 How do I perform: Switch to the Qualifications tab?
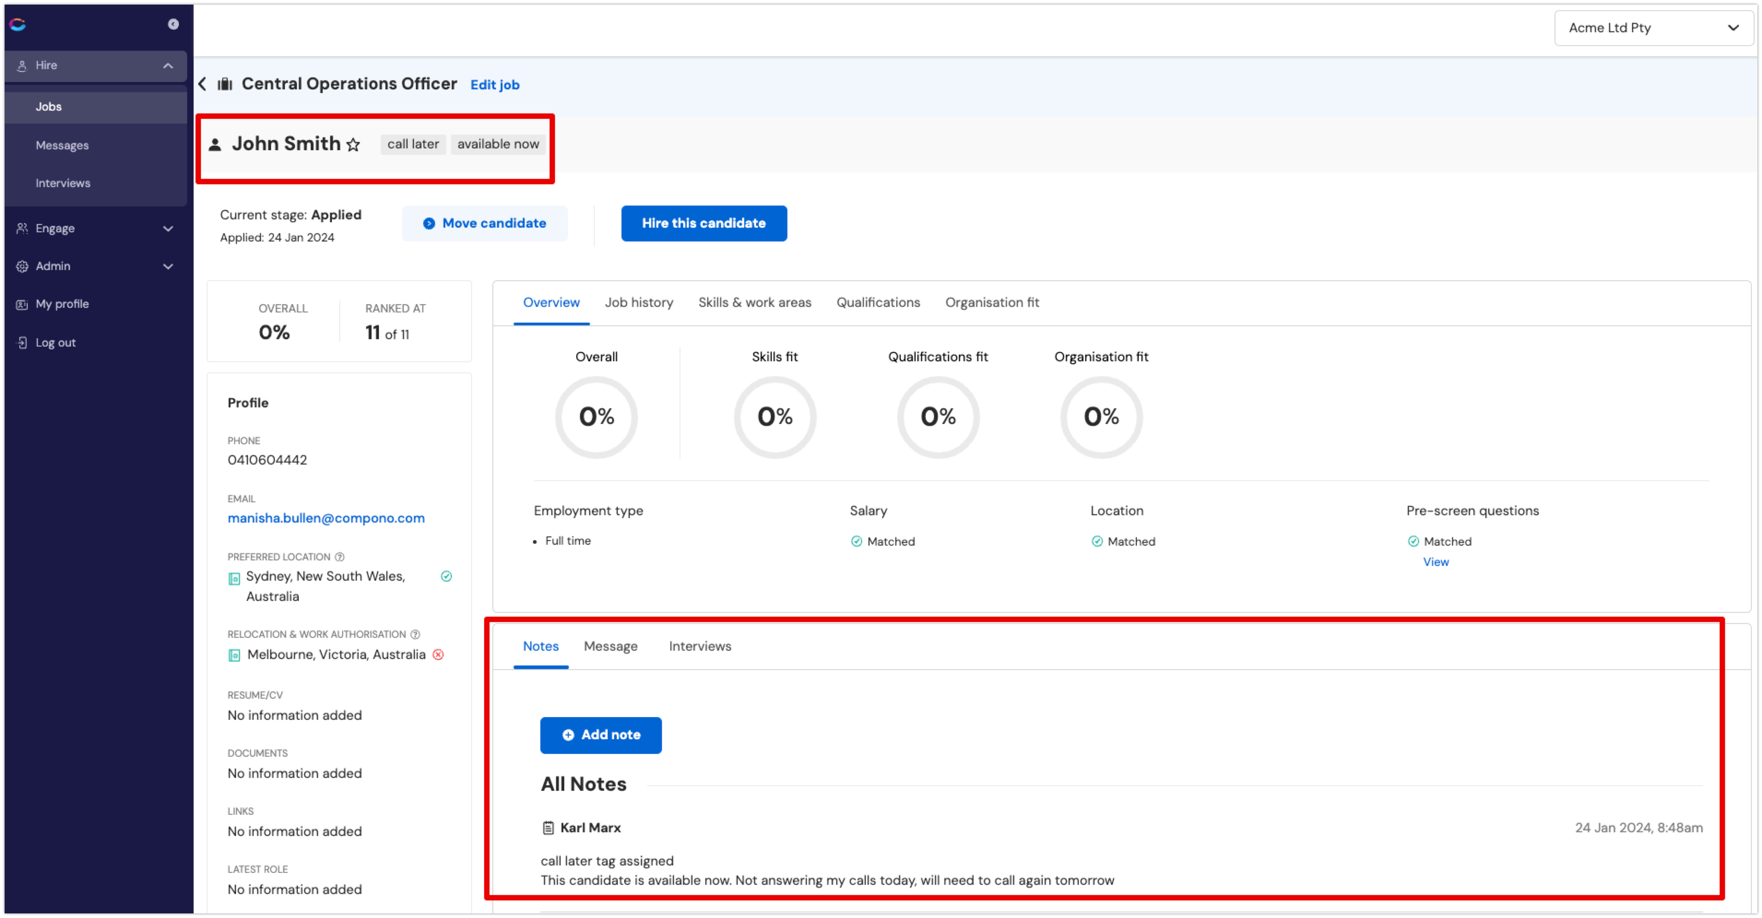[x=878, y=303]
